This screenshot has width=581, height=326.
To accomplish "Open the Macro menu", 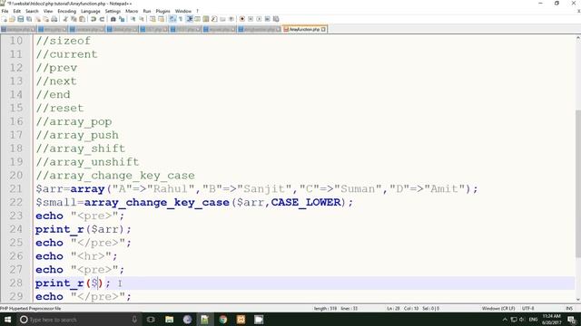I will tap(132, 11).
